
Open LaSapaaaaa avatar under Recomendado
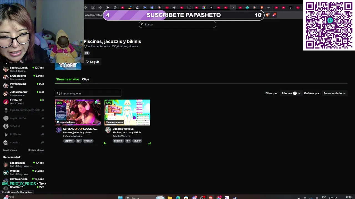pyautogui.click(x=6, y=164)
